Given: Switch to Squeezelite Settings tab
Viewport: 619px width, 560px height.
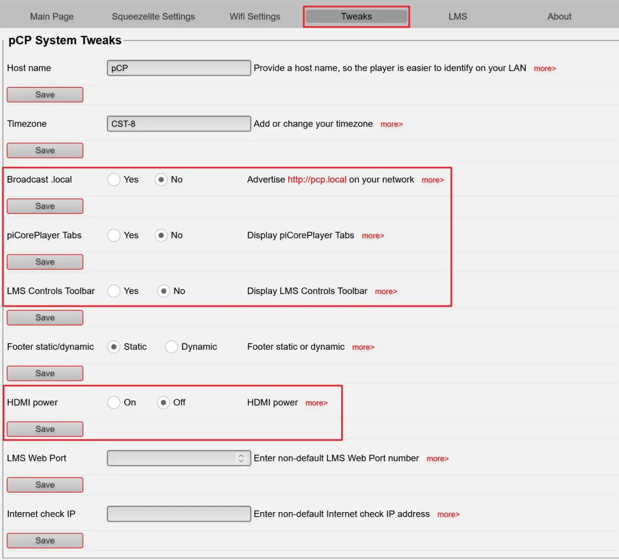Looking at the screenshot, I should click(153, 16).
